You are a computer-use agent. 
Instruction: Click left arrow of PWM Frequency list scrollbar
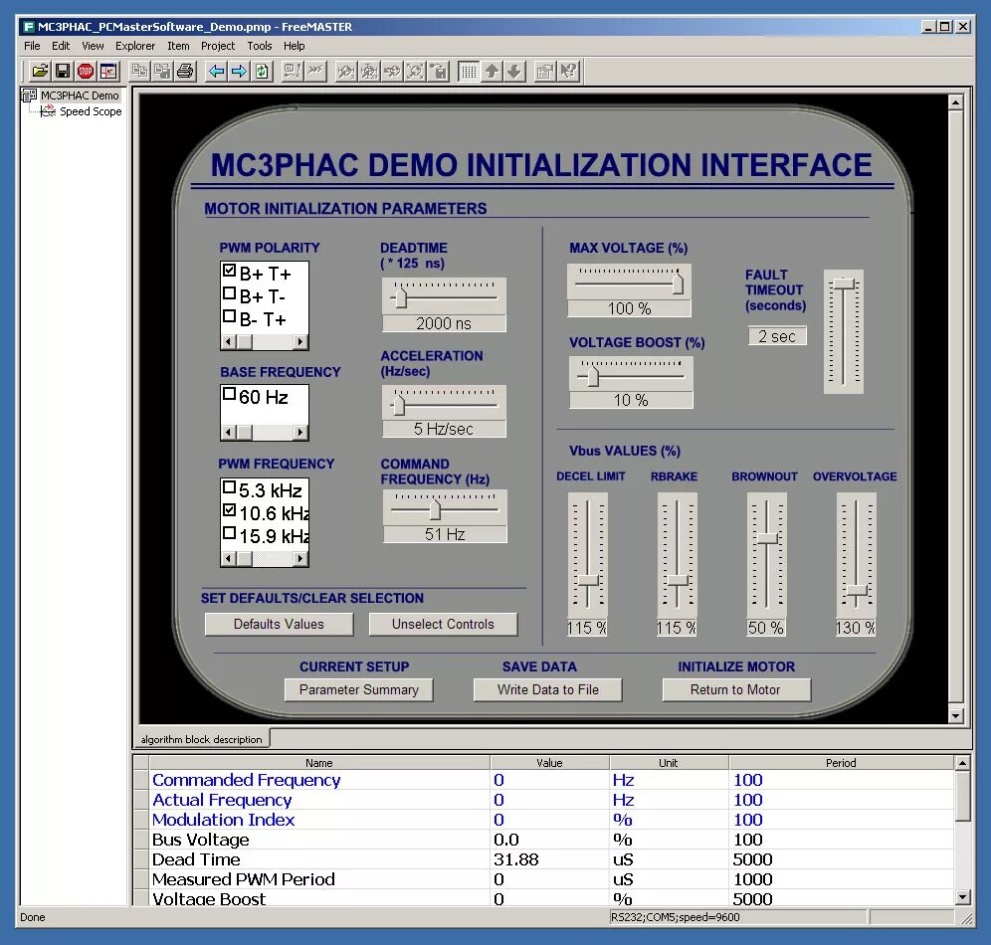click(x=229, y=558)
